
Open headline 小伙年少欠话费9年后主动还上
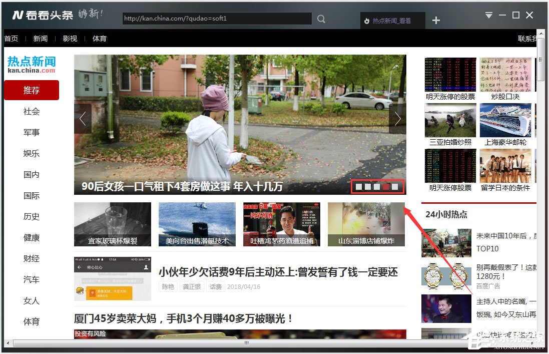point(278,272)
